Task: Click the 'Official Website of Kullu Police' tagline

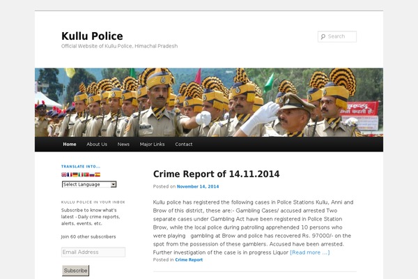Action: (x=119, y=46)
